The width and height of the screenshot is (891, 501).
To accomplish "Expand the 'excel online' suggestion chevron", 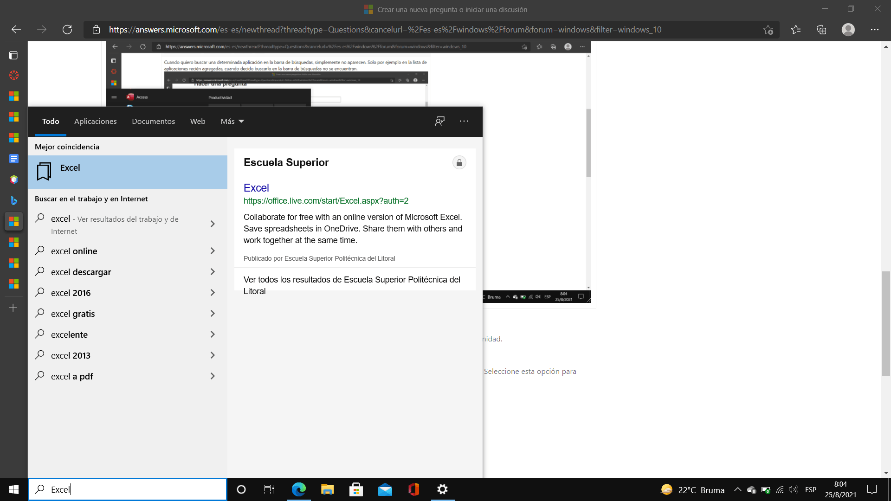I will 213,251.
